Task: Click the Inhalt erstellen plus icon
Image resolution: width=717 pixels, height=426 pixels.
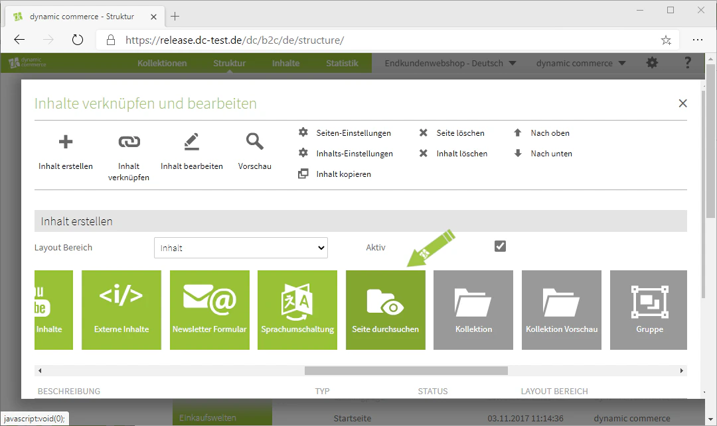Action: click(x=65, y=142)
